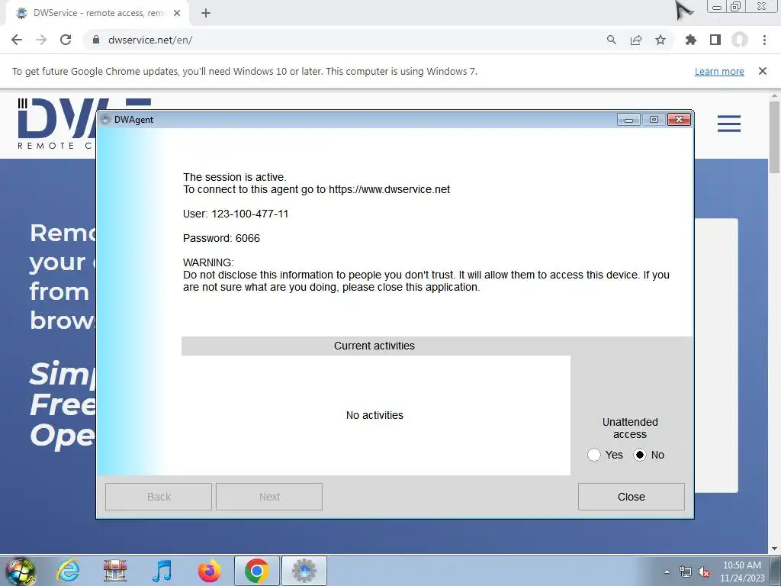Click The session is active text

(x=235, y=177)
